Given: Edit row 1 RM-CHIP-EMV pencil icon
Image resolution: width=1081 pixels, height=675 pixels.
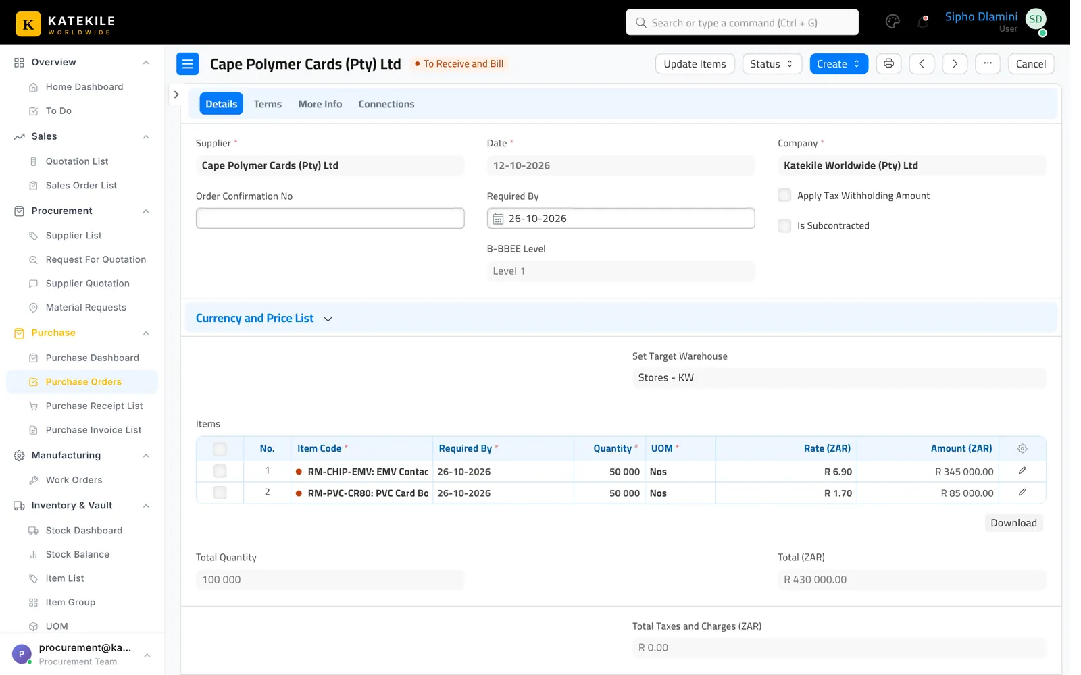Looking at the screenshot, I should coord(1022,470).
